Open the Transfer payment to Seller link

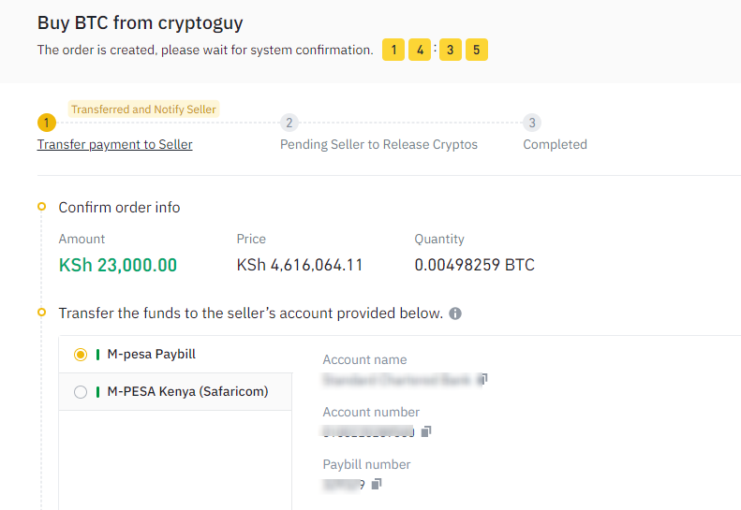pos(115,145)
